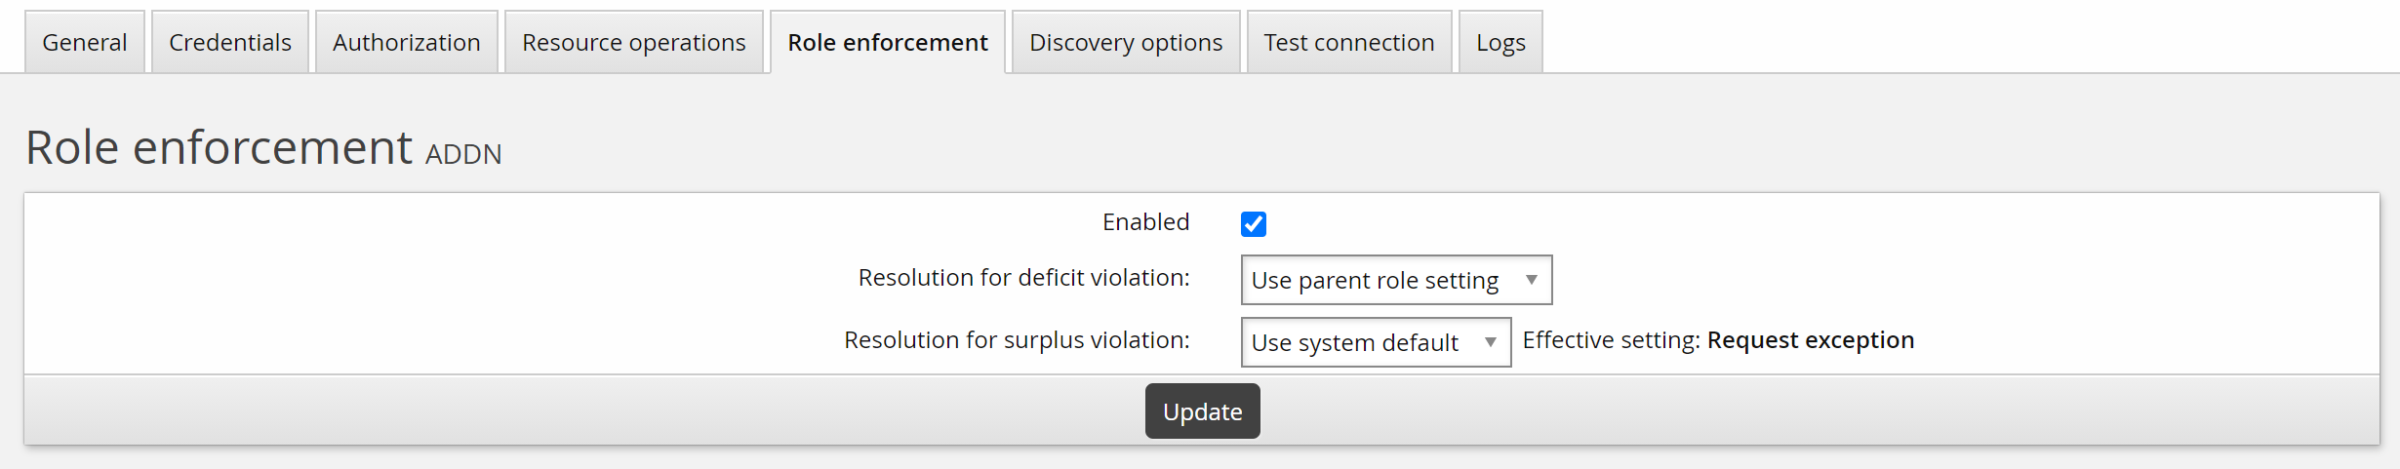The height and width of the screenshot is (469, 2400).
Task: Click the 'Resolution for deficit violation' label
Action: click(1023, 278)
